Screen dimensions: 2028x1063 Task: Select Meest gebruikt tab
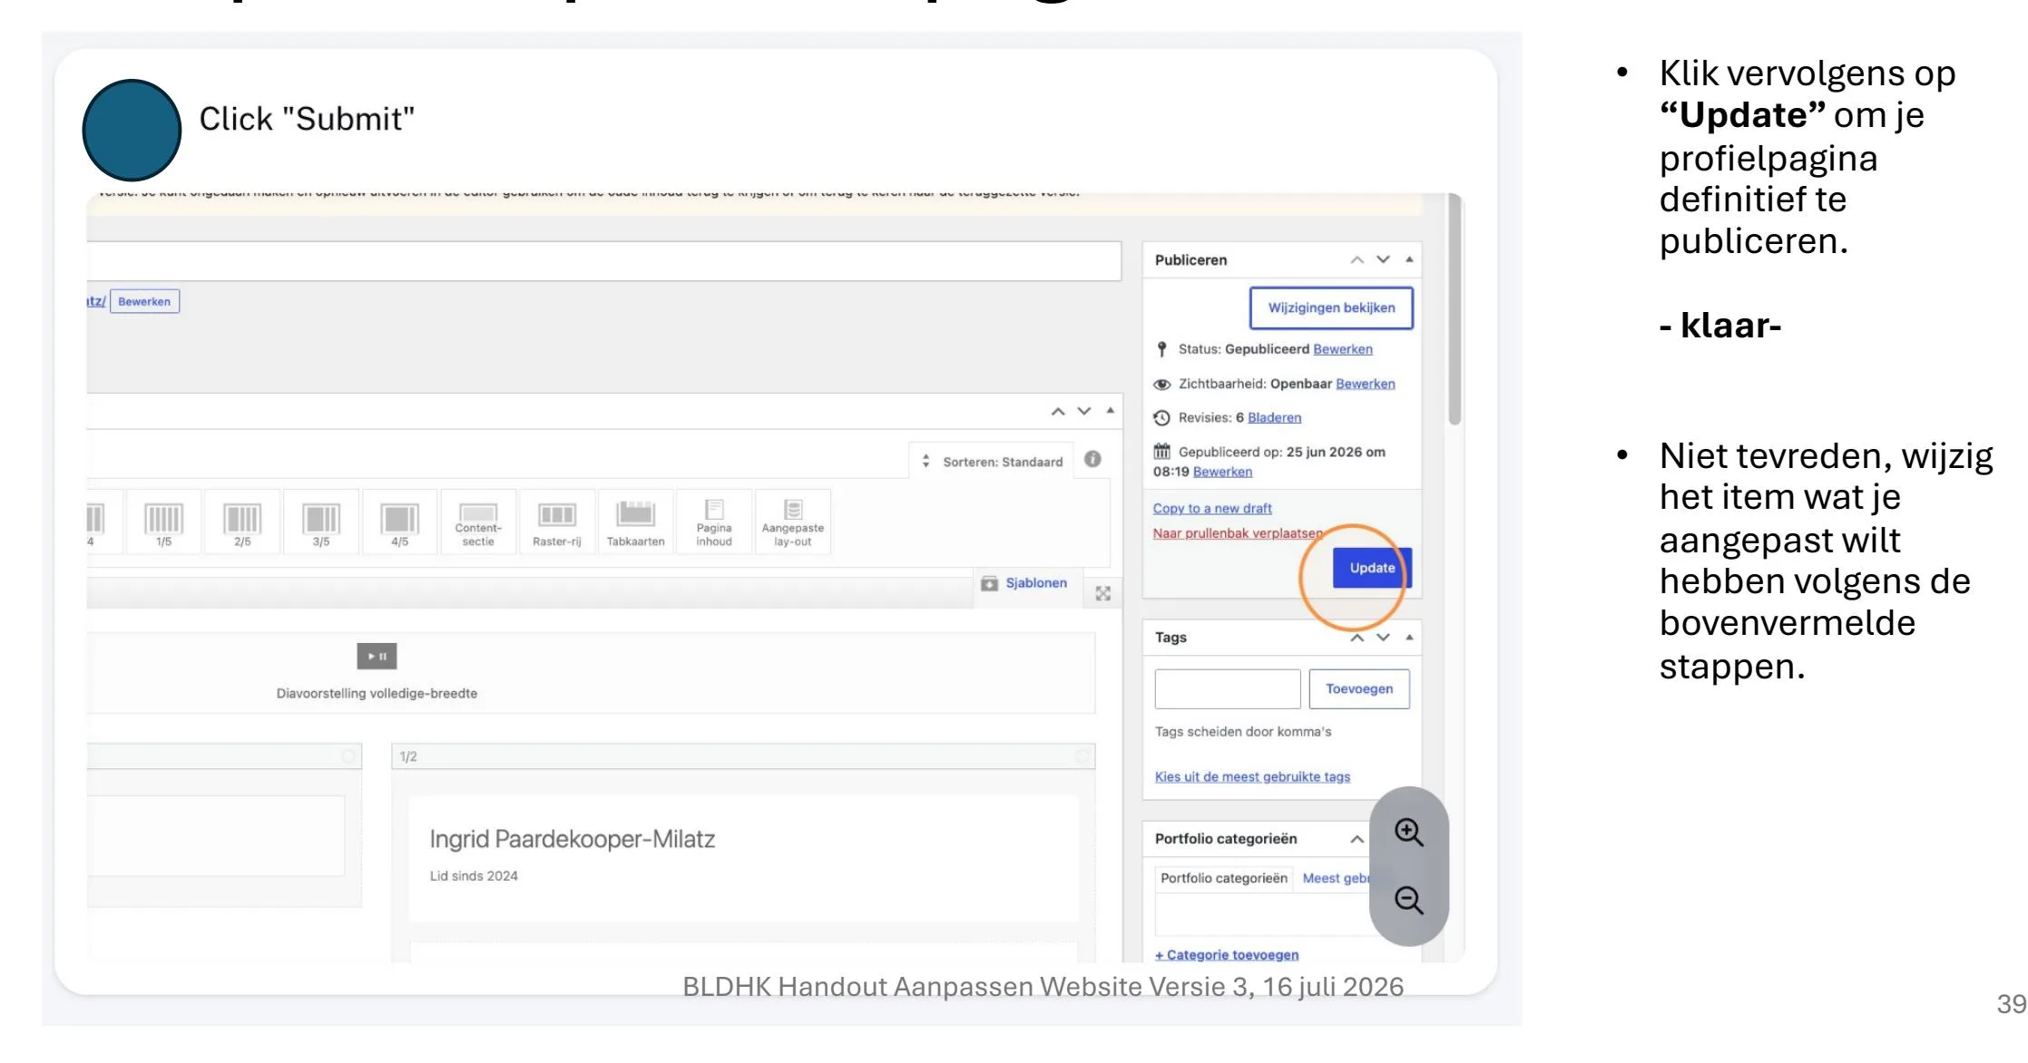pyautogui.click(x=1336, y=878)
